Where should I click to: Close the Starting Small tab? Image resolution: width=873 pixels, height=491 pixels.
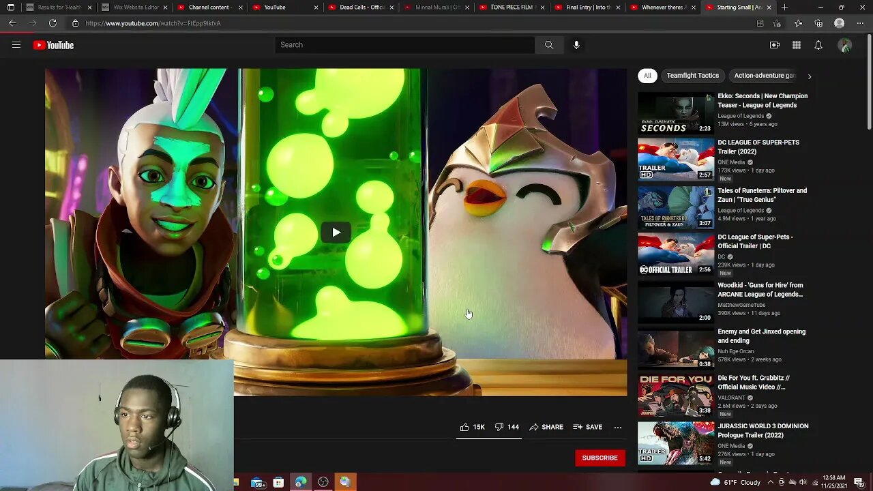(x=769, y=8)
